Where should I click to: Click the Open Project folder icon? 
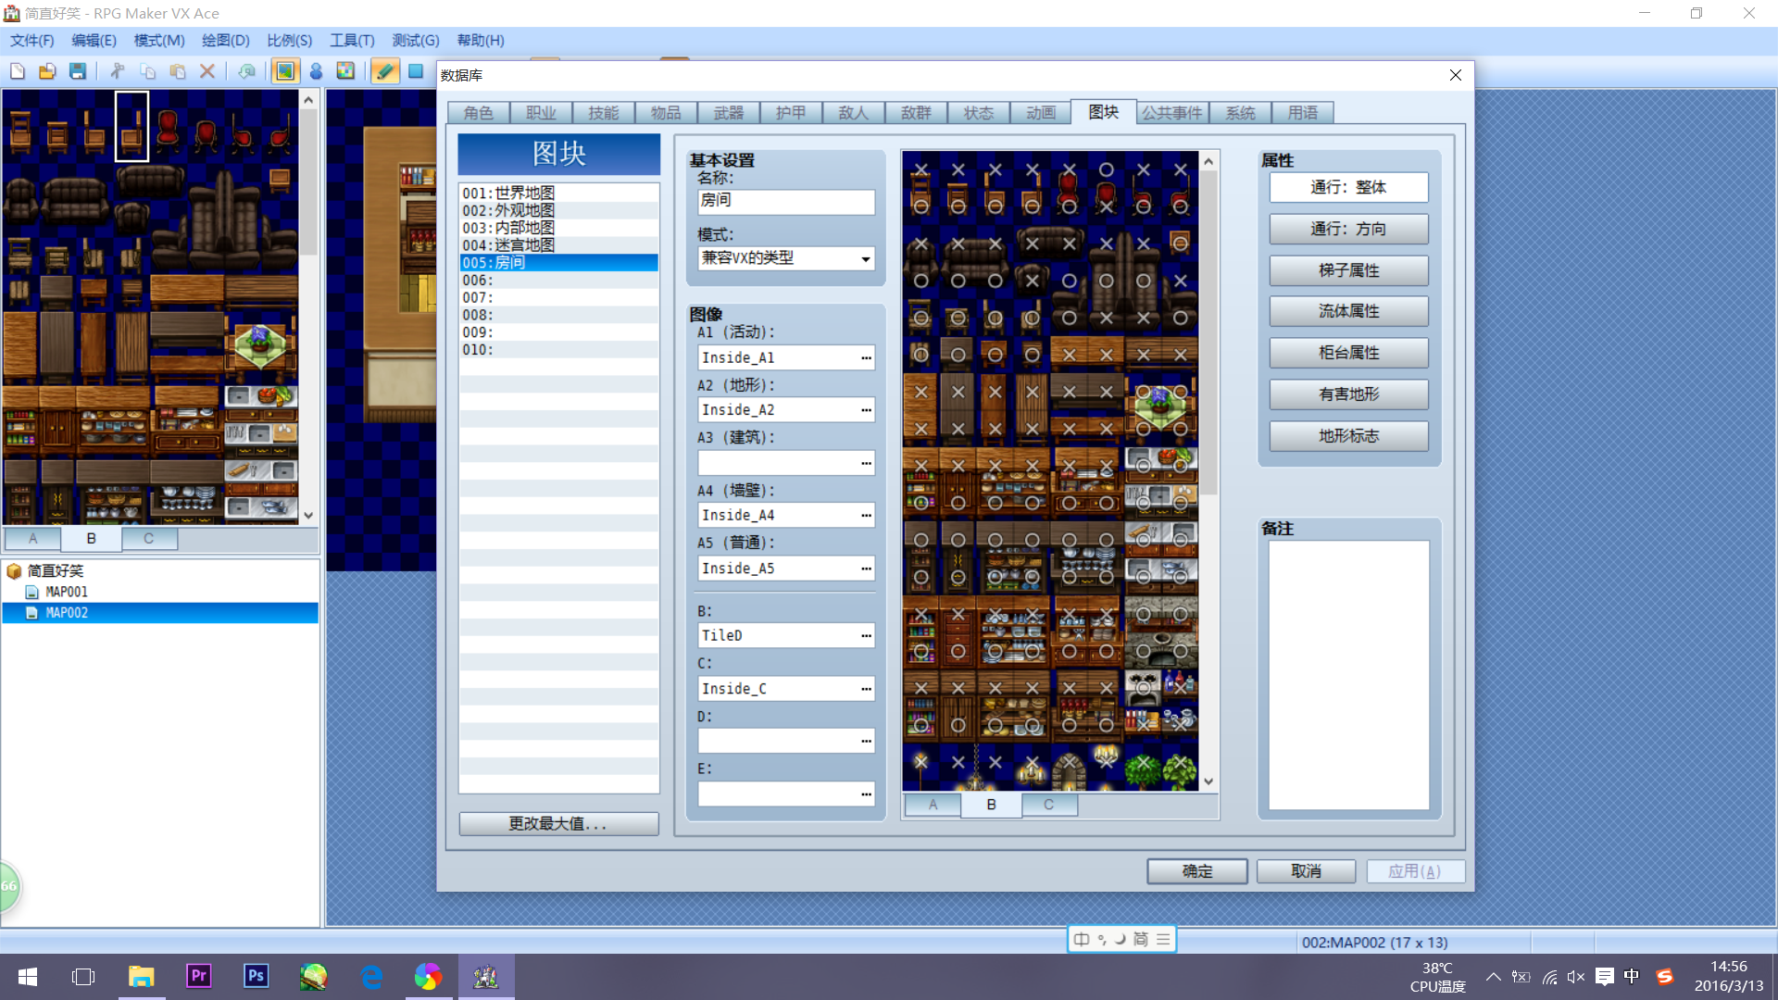click(x=47, y=71)
